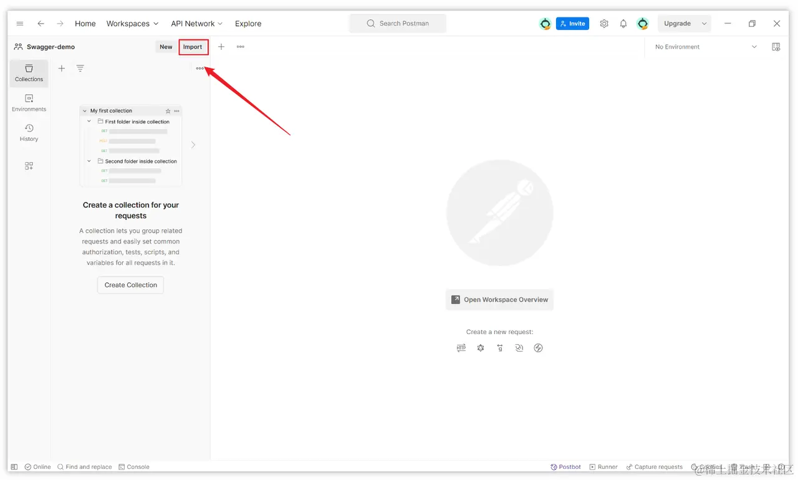Open the configure workspace sidebar icon
The image size is (798, 480).
[x=29, y=166]
